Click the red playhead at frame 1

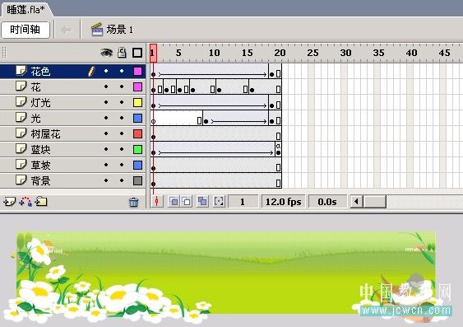click(x=153, y=53)
